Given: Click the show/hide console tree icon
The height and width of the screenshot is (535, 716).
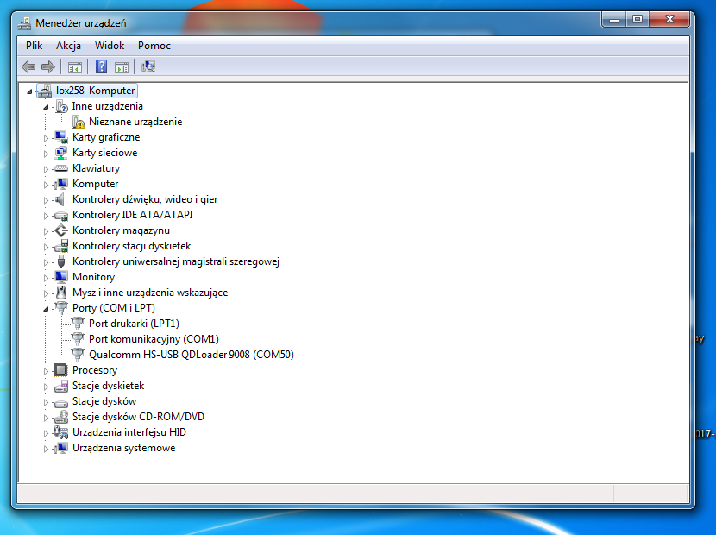Looking at the screenshot, I should click(75, 66).
